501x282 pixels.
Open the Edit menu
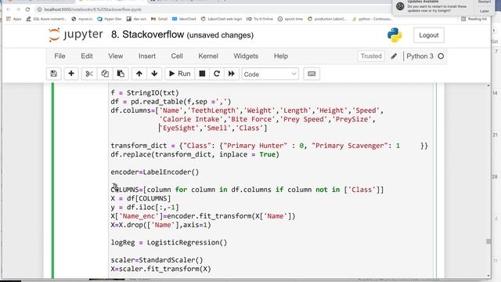[87, 56]
